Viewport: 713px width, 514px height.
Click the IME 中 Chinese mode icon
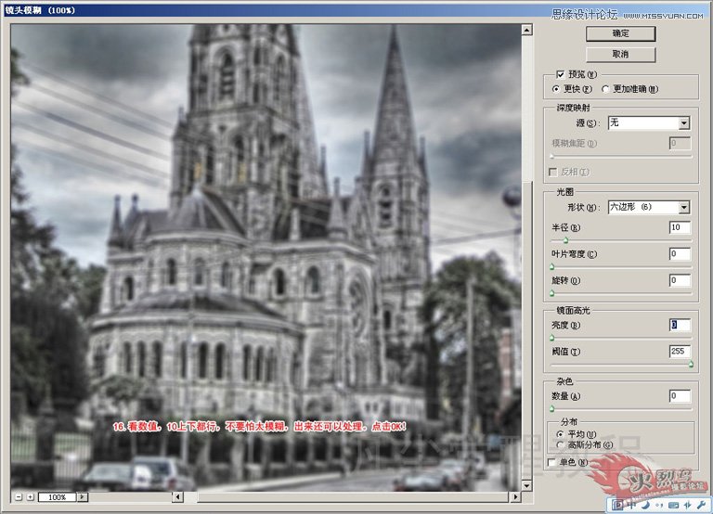coord(632,505)
